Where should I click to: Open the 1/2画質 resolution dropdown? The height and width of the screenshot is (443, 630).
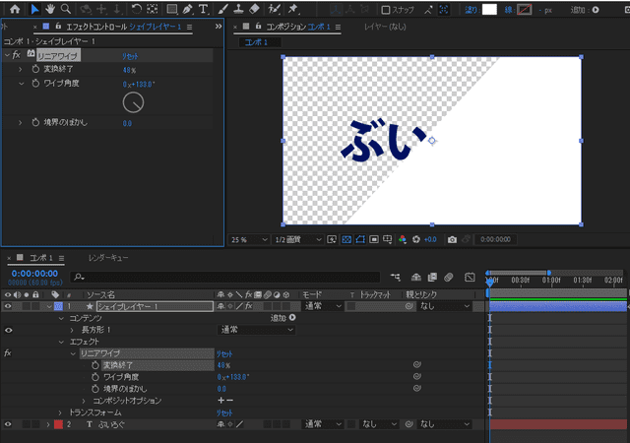298,239
